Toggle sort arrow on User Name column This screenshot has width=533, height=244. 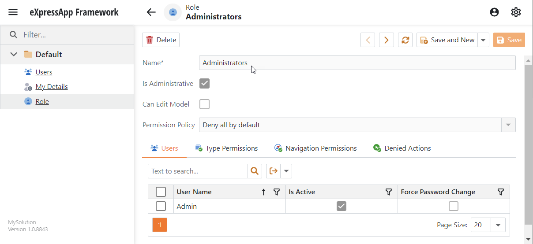click(264, 192)
